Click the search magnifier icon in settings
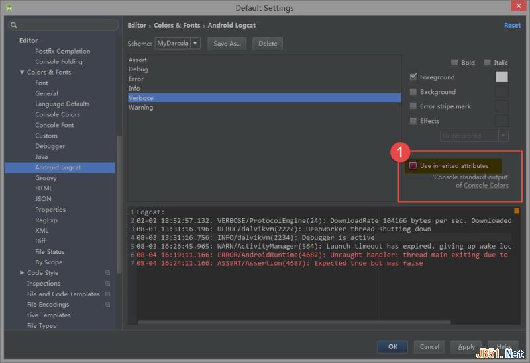 click(14, 25)
